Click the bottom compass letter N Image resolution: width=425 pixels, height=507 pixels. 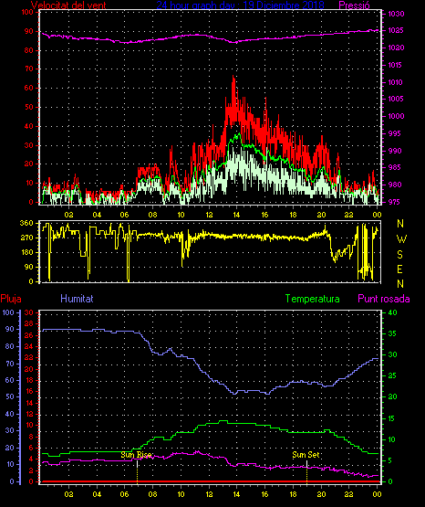pos(400,284)
